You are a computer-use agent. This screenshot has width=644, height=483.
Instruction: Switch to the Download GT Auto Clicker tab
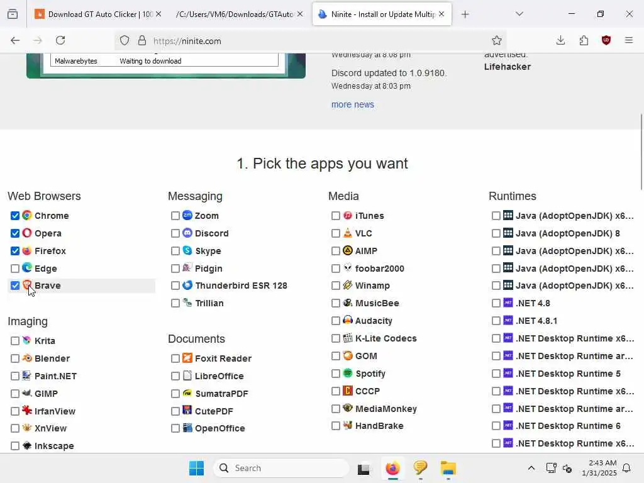(97, 14)
